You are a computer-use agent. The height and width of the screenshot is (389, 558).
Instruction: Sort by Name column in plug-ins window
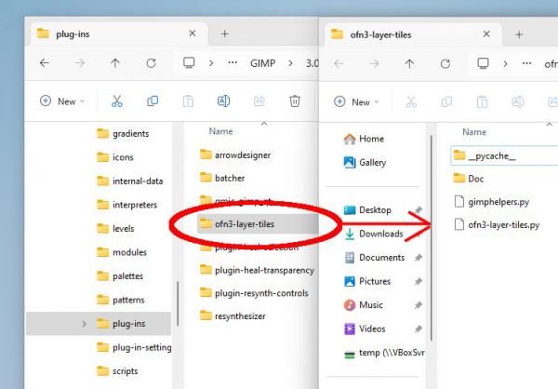pos(220,131)
